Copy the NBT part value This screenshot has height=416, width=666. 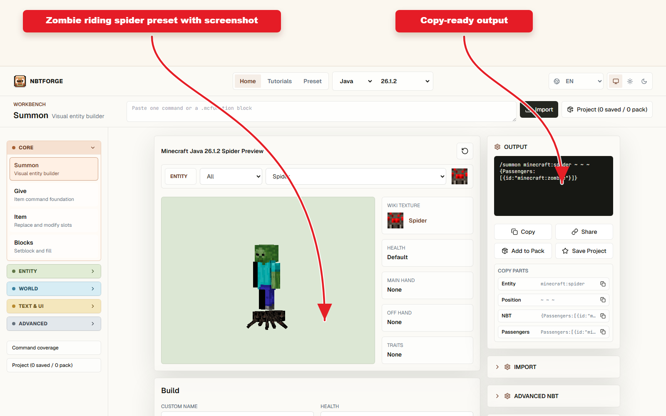(603, 316)
